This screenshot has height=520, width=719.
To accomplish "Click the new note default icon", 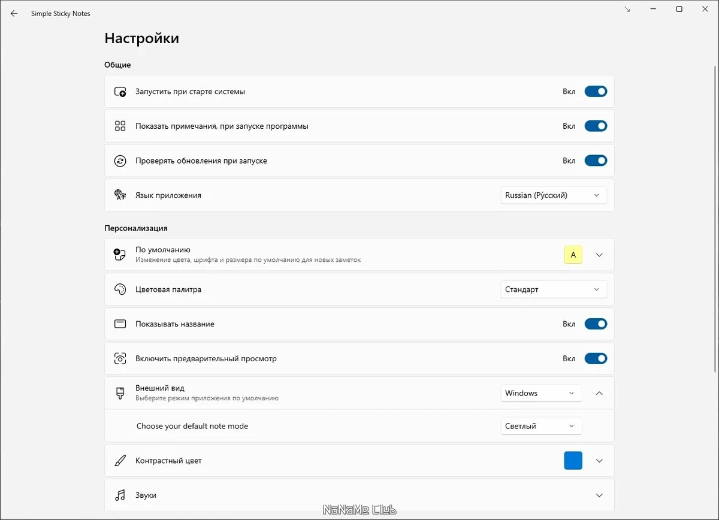I will pyautogui.click(x=120, y=255).
